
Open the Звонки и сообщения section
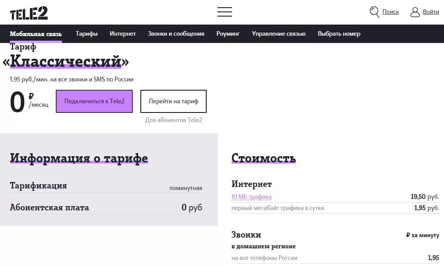point(176,34)
